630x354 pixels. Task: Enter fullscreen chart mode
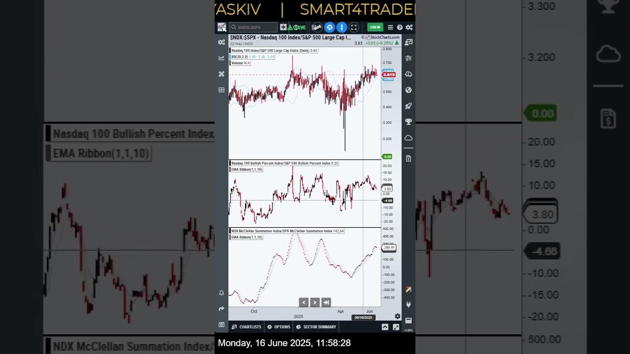[353, 28]
